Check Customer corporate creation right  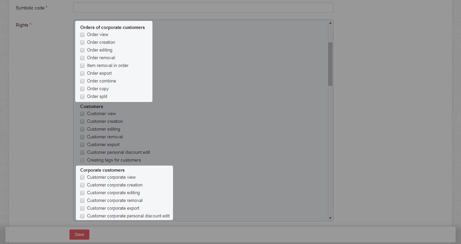pos(82,185)
